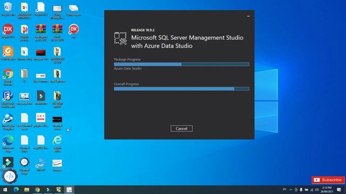Show hidden system tray icons

tap(291, 190)
